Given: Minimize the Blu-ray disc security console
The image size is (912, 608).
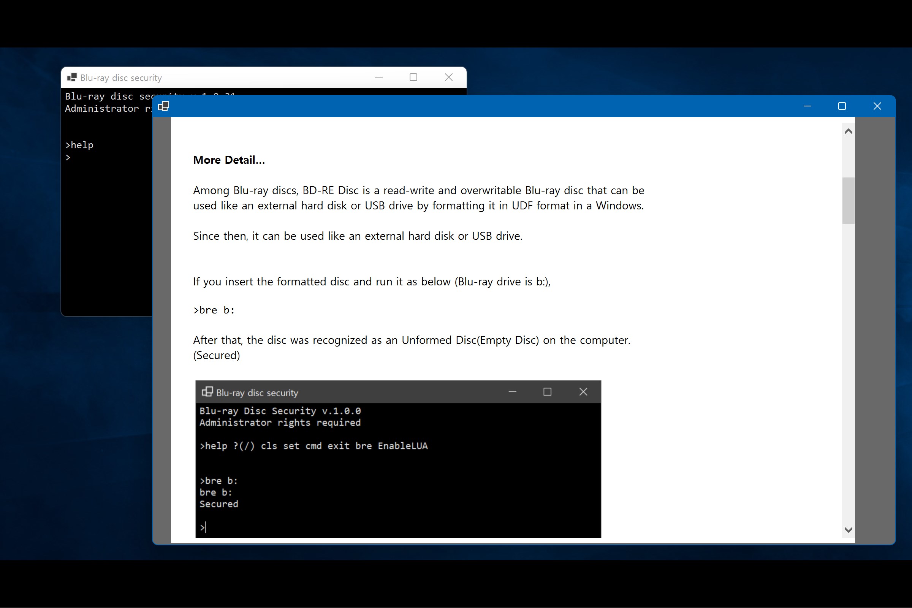Looking at the screenshot, I should 379,77.
